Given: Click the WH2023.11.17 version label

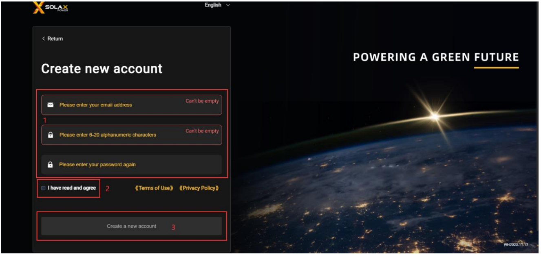Looking at the screenshot, I should (x=516, y=244).
